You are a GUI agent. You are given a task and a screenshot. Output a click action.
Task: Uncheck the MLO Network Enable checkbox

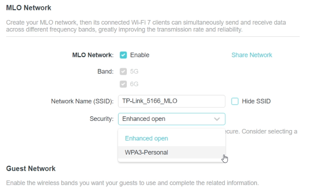(x=123, y=55)
